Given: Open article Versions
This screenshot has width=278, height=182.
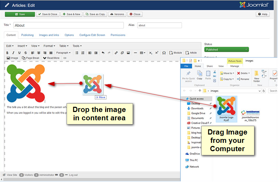Looking at the screenshot, I should point(117,14).
